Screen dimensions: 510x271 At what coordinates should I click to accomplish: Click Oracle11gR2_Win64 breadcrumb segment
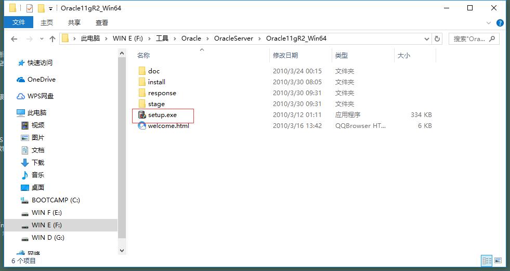click(296, 38)
